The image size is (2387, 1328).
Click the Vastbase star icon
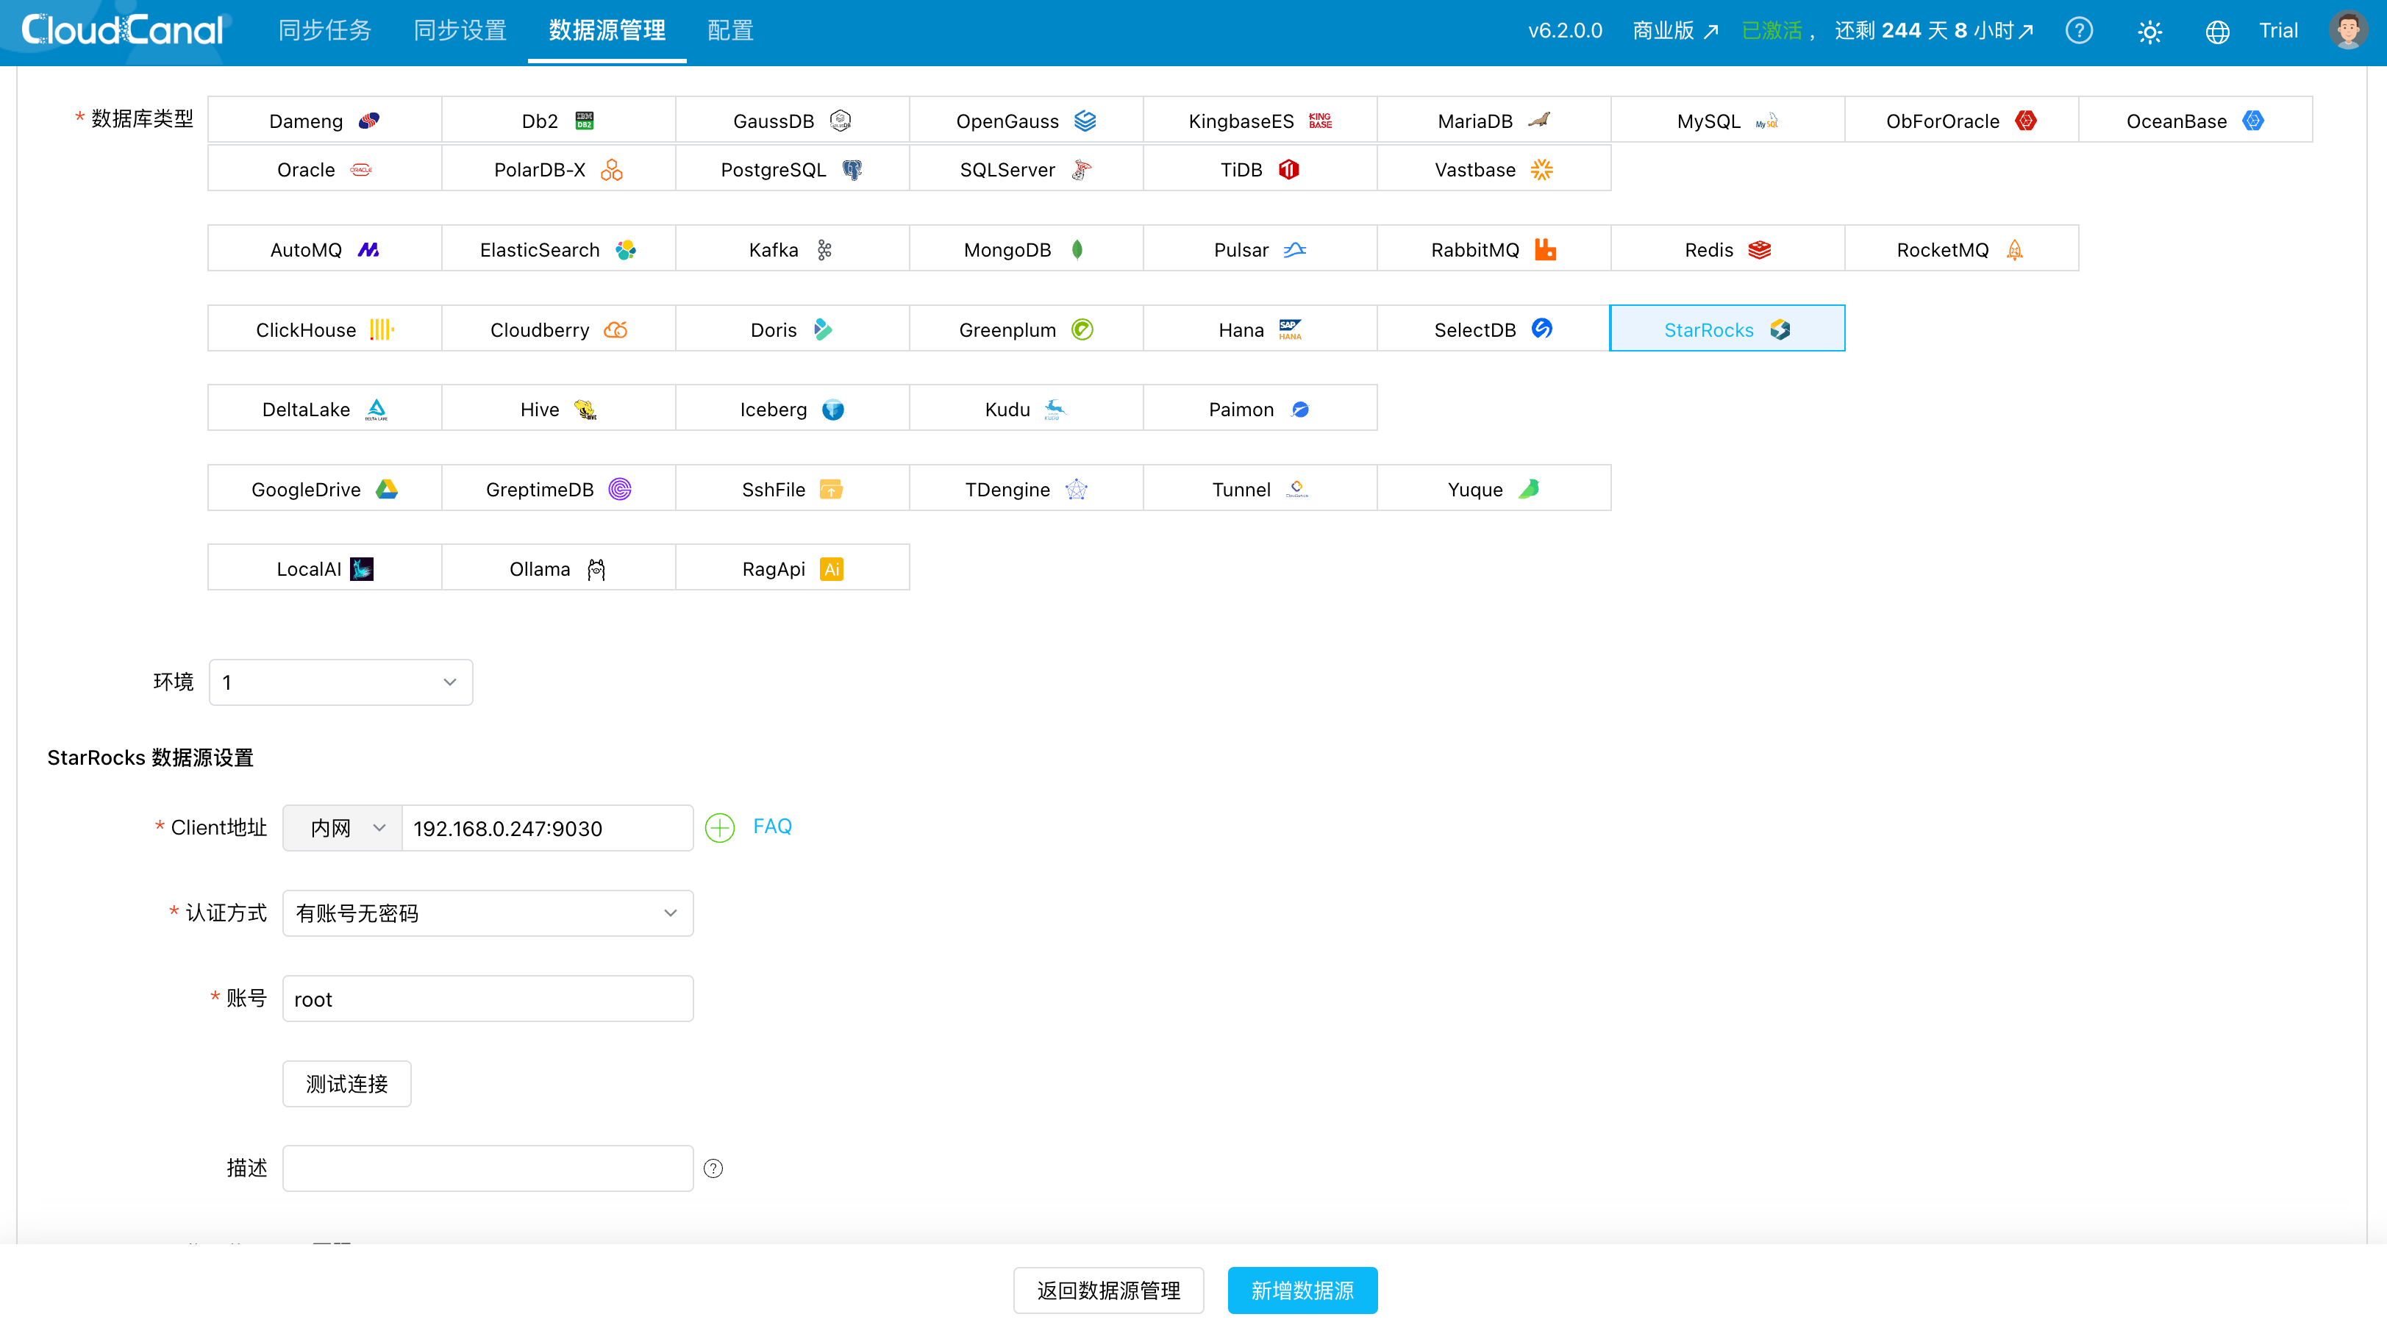pyautogui.click(x=1542, y=170)
